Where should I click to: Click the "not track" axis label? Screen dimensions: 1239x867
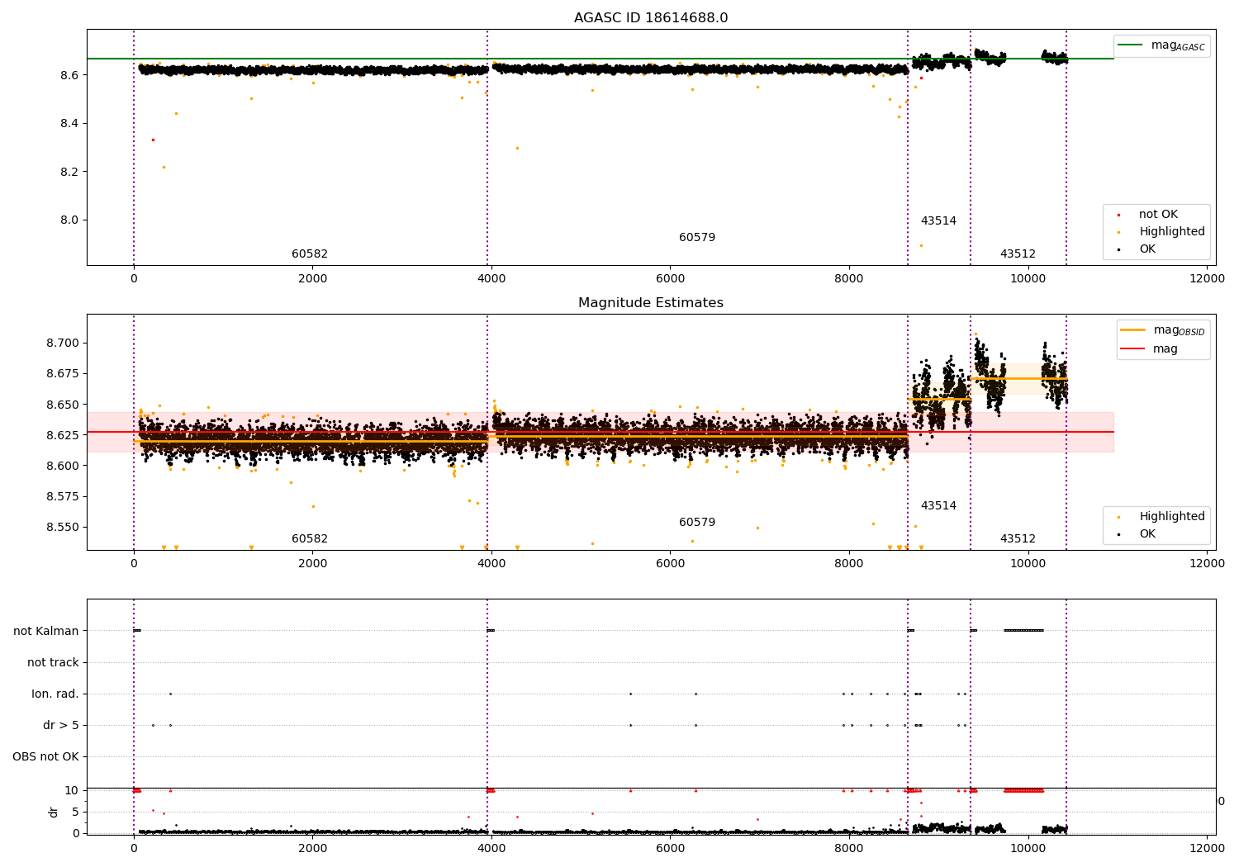[x=53, y=663]
